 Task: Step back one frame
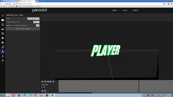[x=48, y=82]
